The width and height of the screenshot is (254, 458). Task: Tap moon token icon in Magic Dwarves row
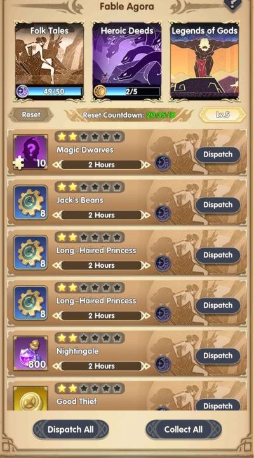coord(163,163)
